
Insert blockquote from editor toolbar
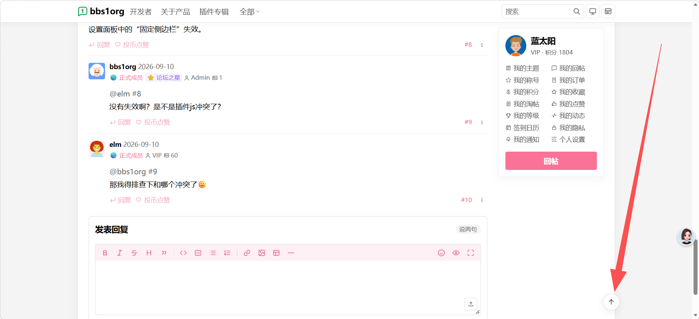(164, 253)
